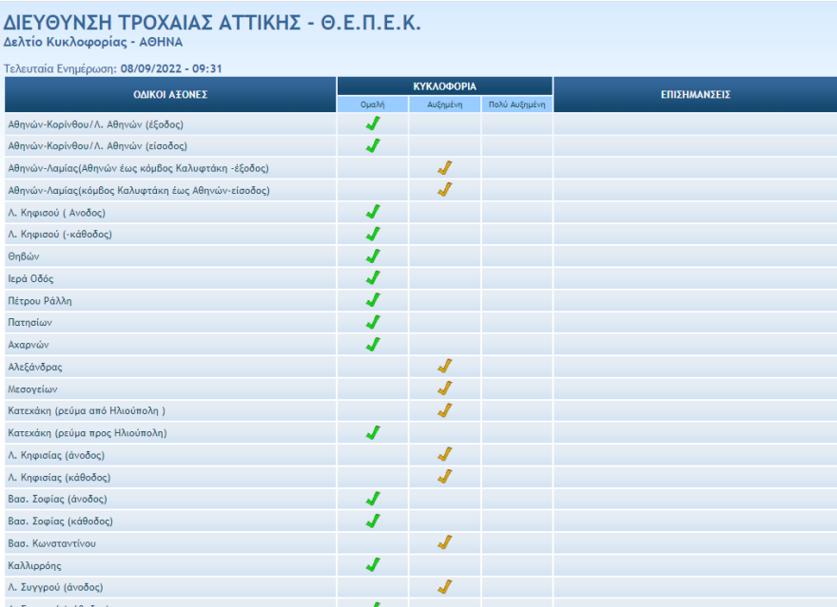
Task: Select the yellow checkmark on Αθηνών-Λαμίας row
Action: coord(445,166)
